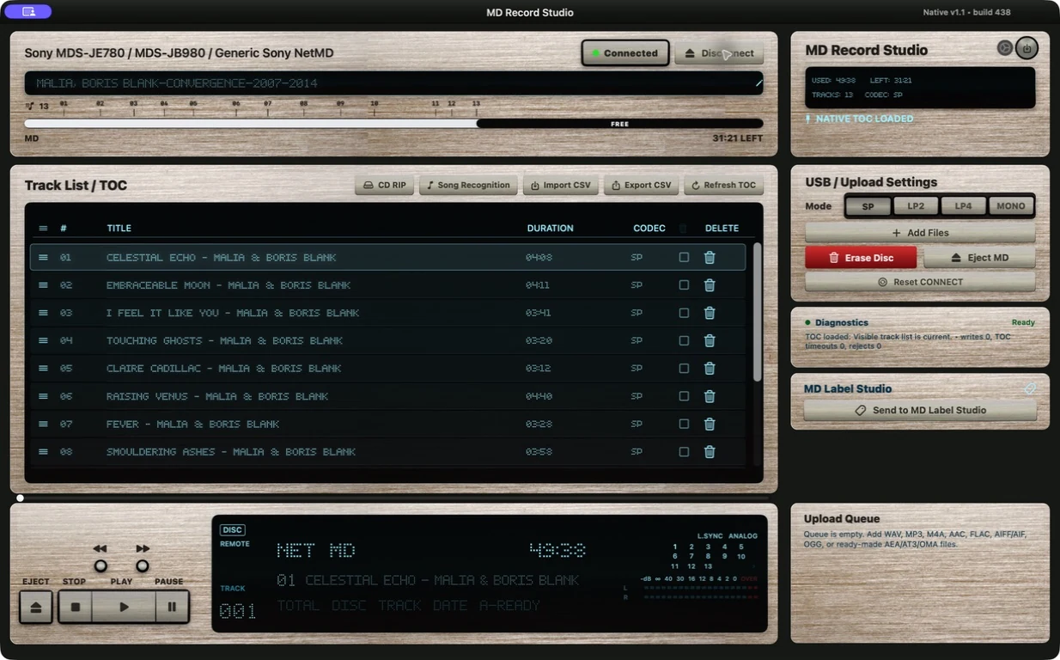Tick the checkbox for track 05
The width and height of the screenshot is (1060, 660).
click(x=684, y=368)
